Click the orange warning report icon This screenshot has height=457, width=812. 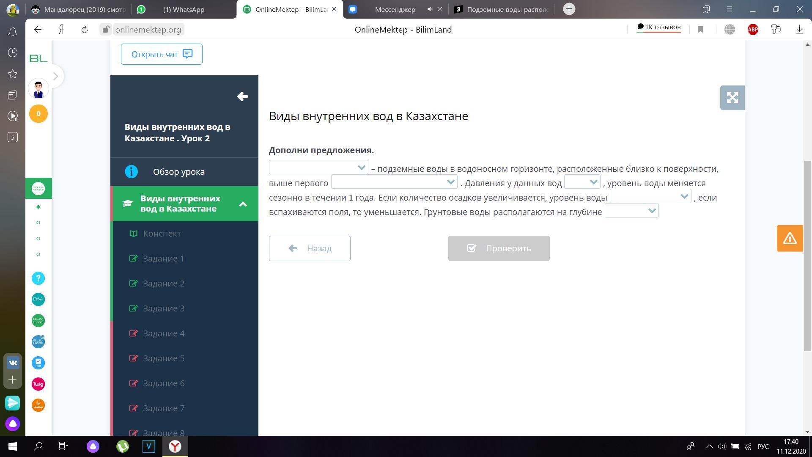pos(790,238)
